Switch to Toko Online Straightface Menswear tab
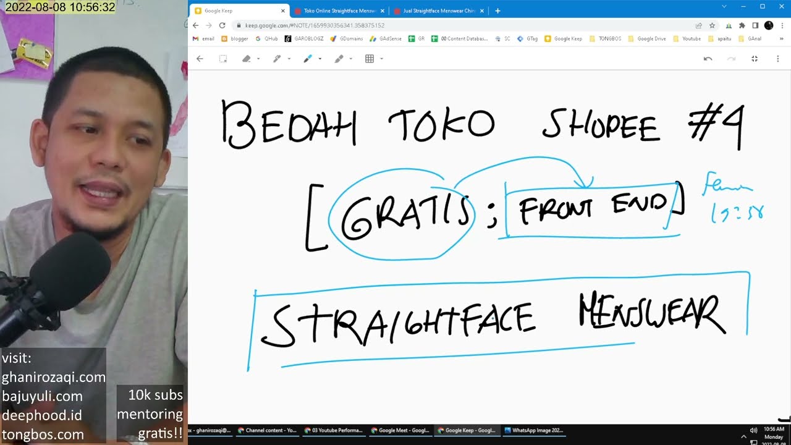The height and width of the screenshot is (445, 791). pyautogui.click(x=340, y=11)
